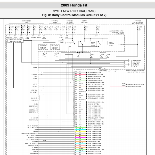Select the 'KC DR LOCK SW' label

point(33,137)
